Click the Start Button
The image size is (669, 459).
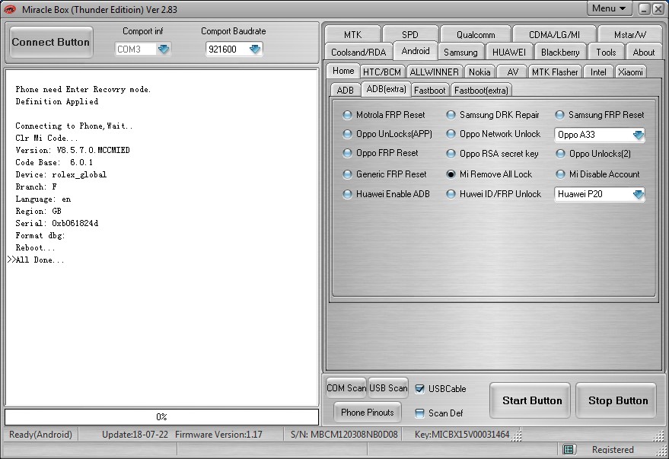coord(530,400)
